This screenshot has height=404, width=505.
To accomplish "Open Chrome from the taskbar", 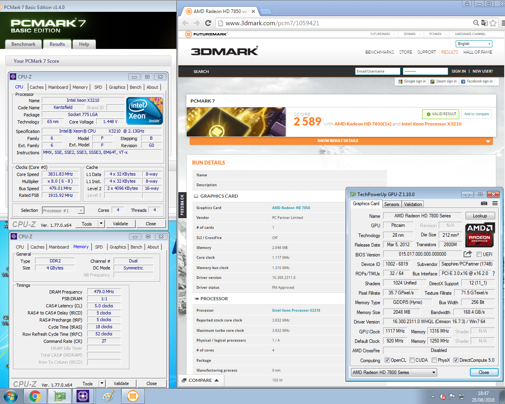I will point(35,396).
